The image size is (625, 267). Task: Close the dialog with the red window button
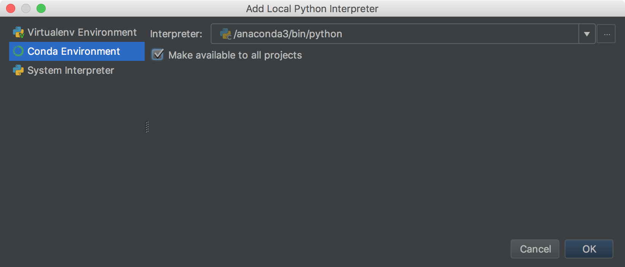coord(11,8)
